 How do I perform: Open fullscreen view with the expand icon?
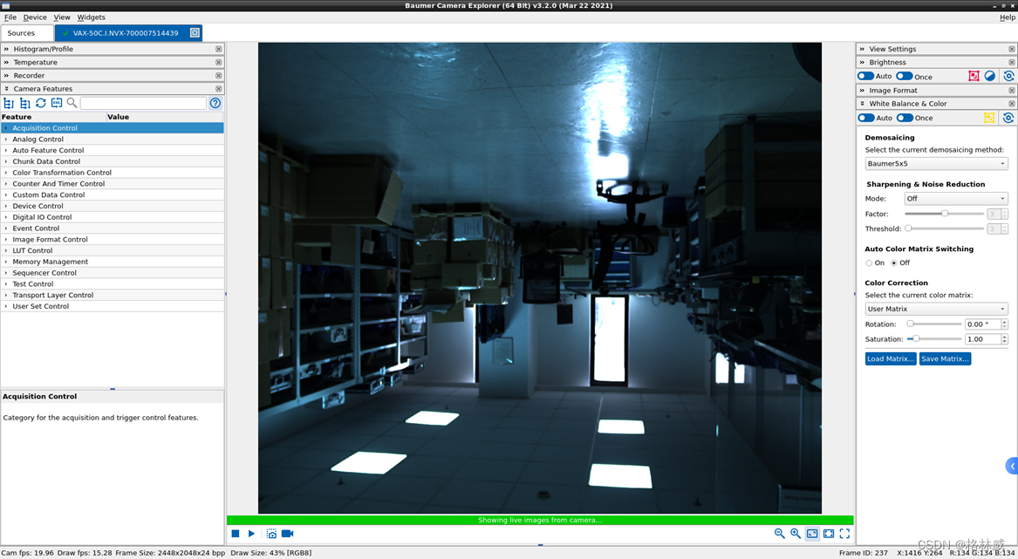(844, 534)
